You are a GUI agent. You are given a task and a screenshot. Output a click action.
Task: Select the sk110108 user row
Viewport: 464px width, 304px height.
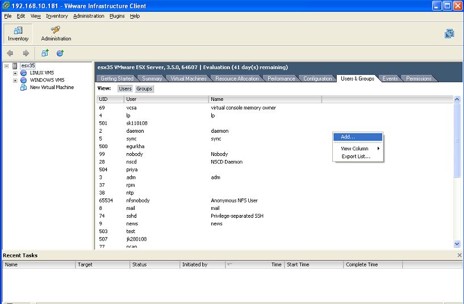[x=275, y=123]
